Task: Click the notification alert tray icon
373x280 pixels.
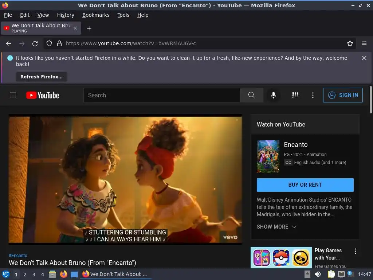Action: [x=350, y=274]
